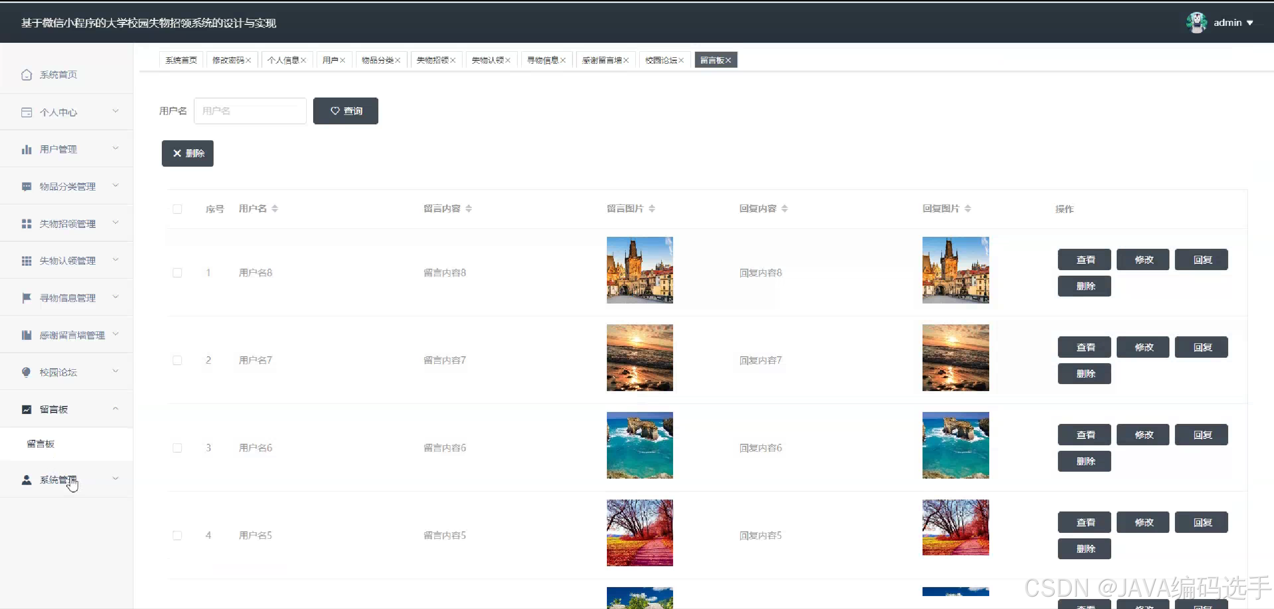This screenshot has height=609, width=1274.
Task: Open the 留言板 submenu item
Action: [66, 444]
